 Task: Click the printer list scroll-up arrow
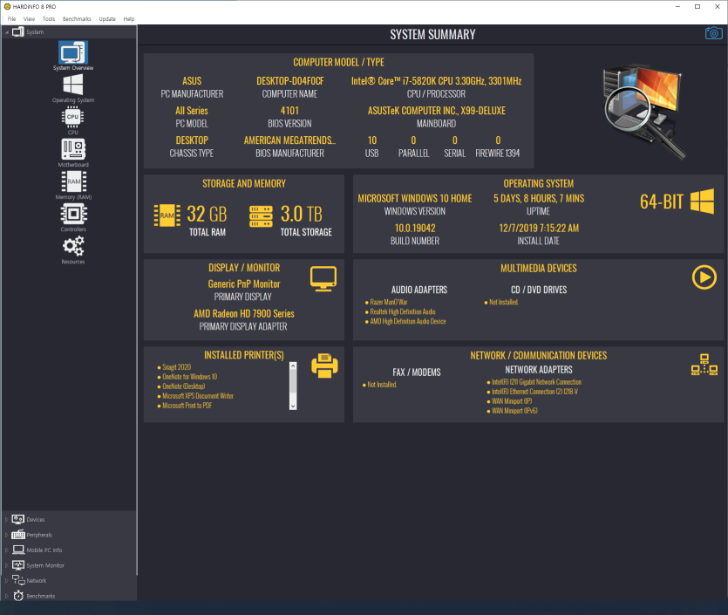click(293, 366)
